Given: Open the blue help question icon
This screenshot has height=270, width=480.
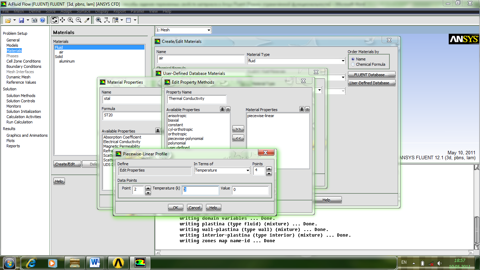Looking at the screenshot, I should click(43, 20).
